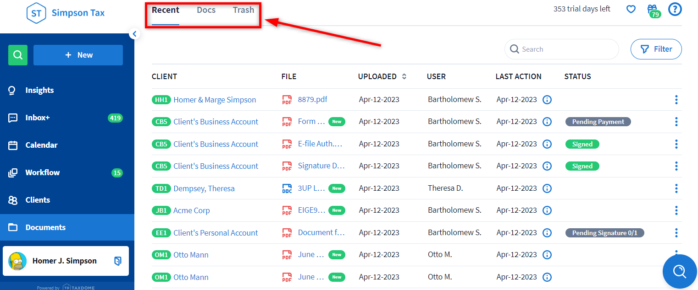Screen dimensions: 698x290
Task: Click the green search icon in sidebar
Action: 18,55
